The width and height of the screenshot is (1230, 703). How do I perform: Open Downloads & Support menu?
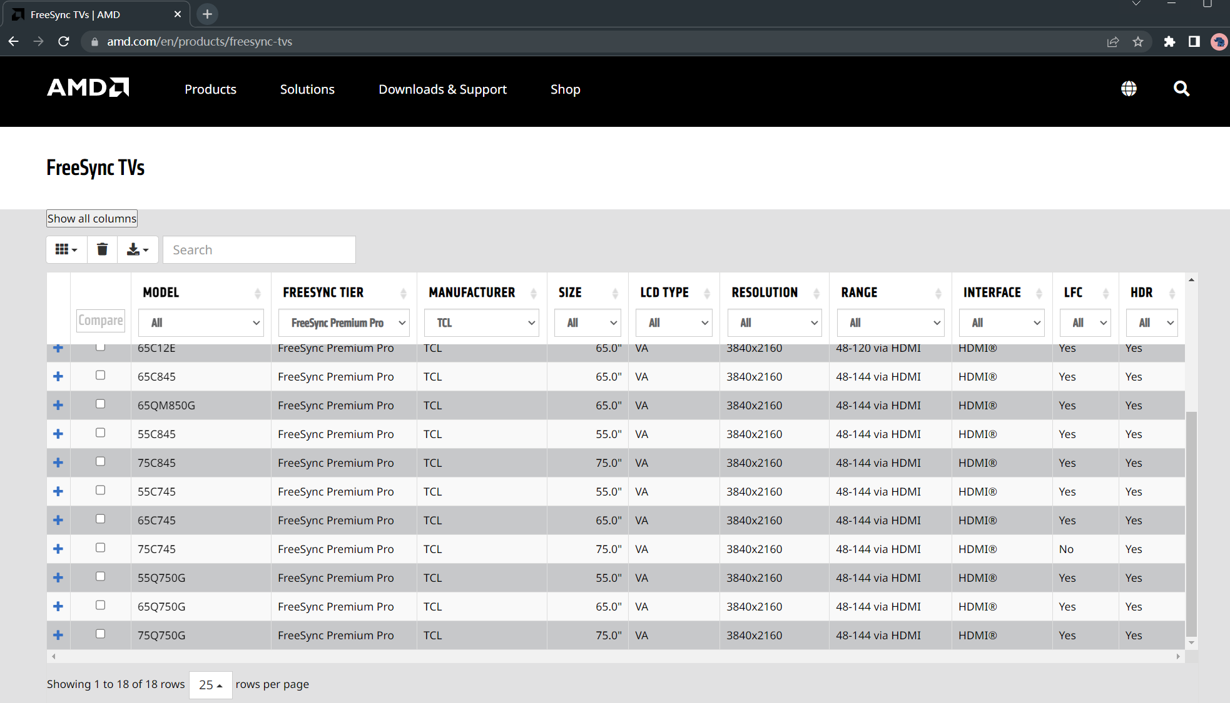[442, 89]
